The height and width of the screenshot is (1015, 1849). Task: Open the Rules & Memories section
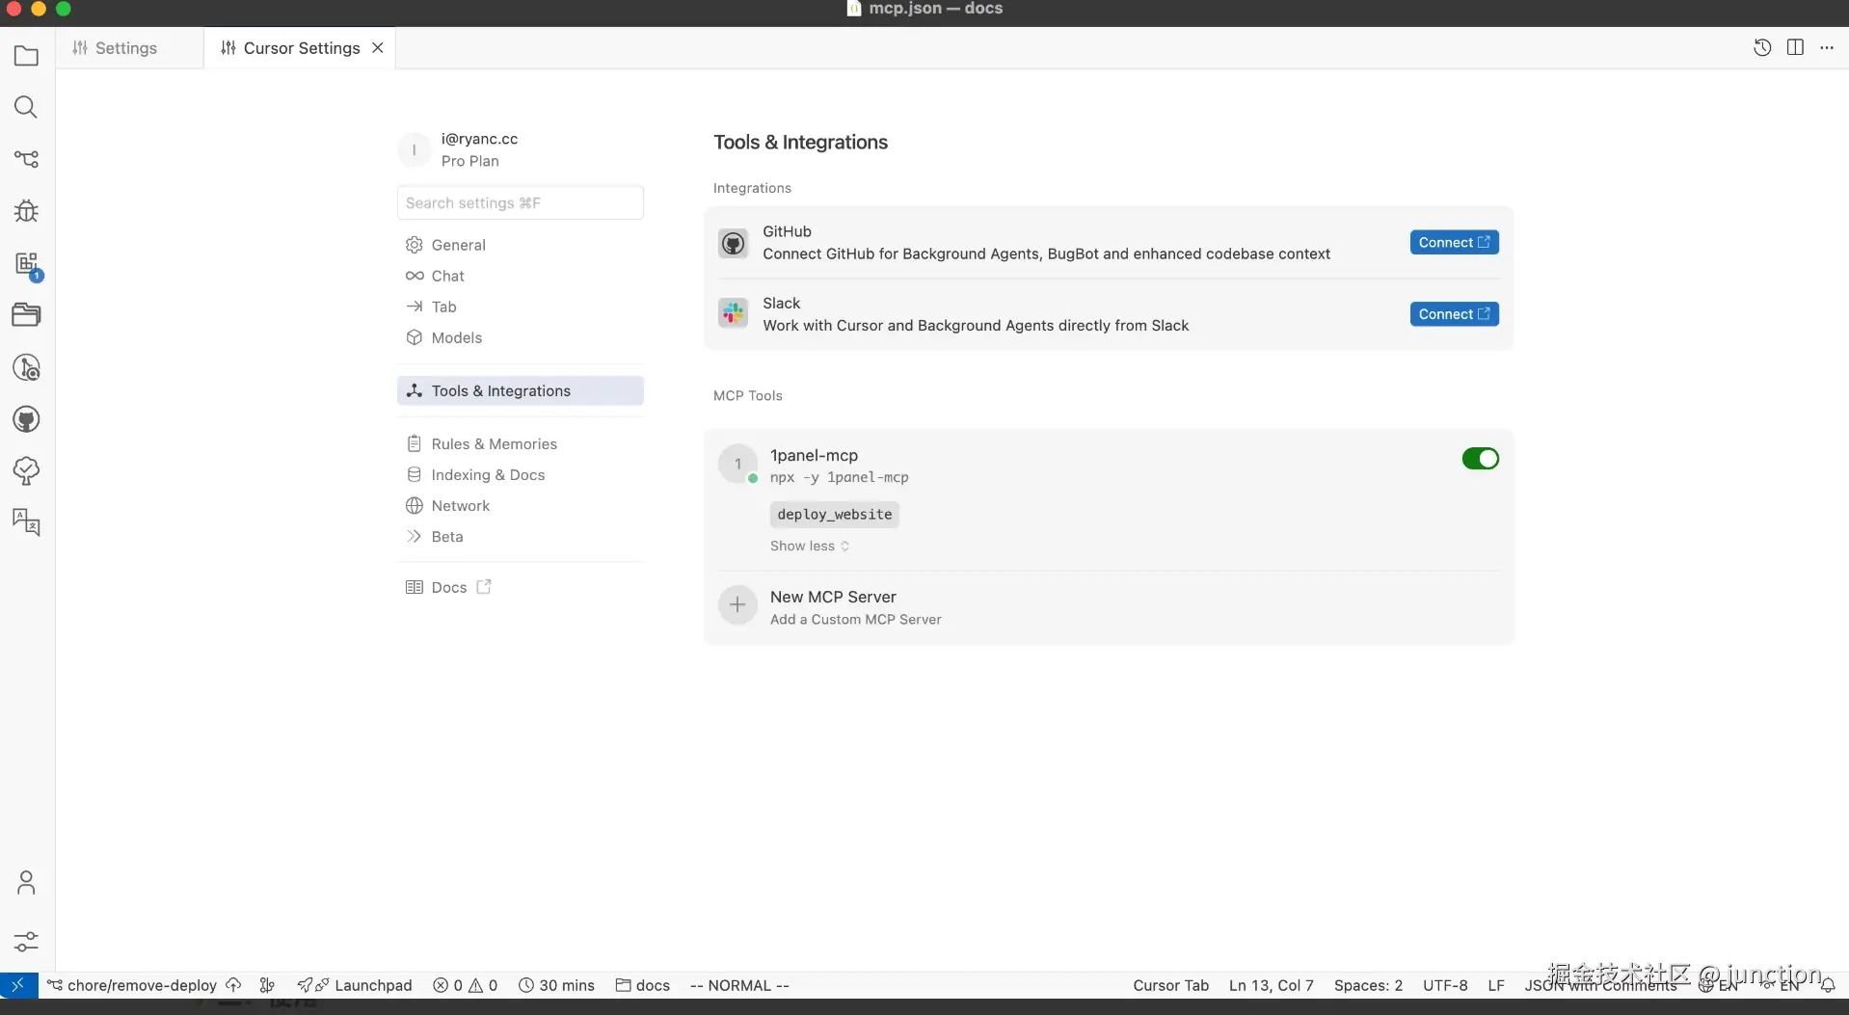(x=521, y=443)
